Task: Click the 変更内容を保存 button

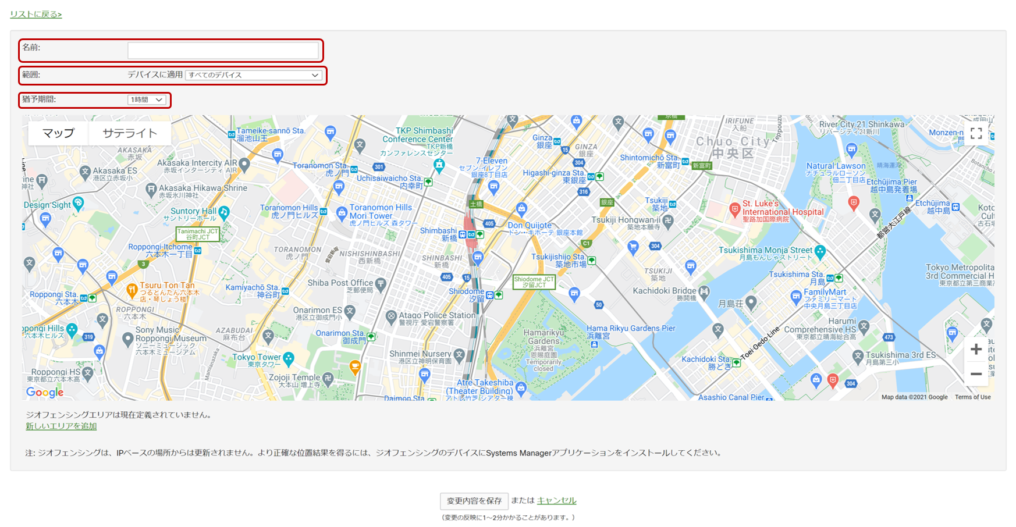Action: 474,501
